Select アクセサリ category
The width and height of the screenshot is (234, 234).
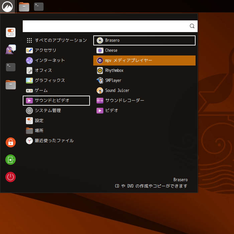click(56, 50)
